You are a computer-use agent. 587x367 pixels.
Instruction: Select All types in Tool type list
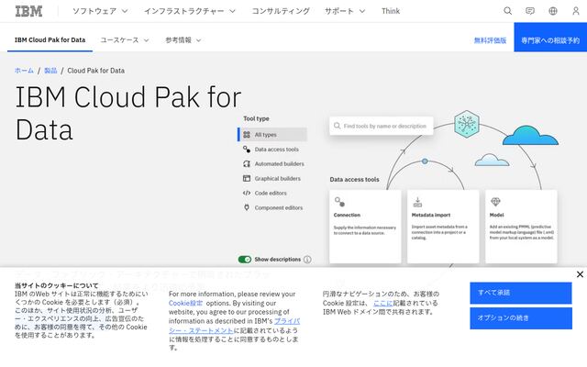[x=272, y=135]
